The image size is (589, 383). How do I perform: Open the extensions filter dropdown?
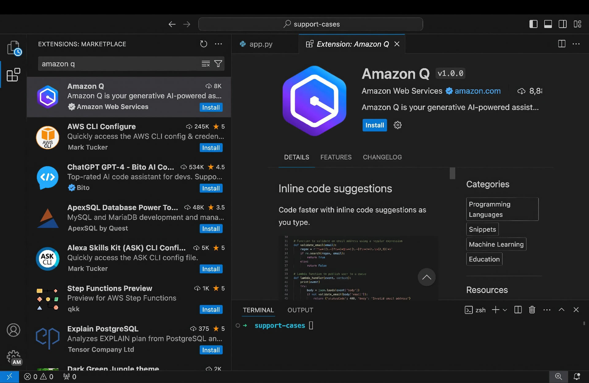218,64
